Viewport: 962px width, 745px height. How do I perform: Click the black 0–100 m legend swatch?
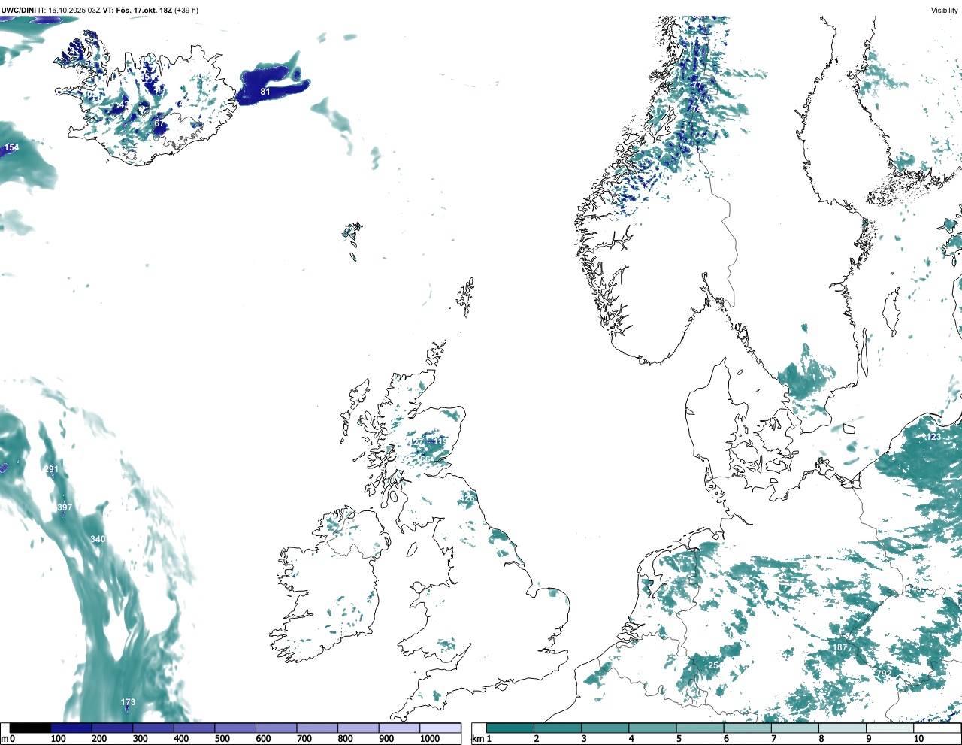(30, 728)
